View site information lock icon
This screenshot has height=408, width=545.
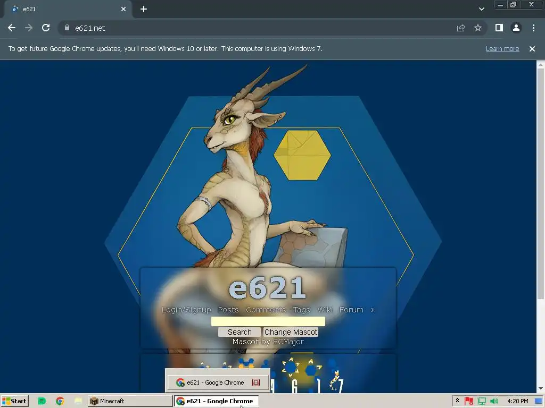click(67, 28)
